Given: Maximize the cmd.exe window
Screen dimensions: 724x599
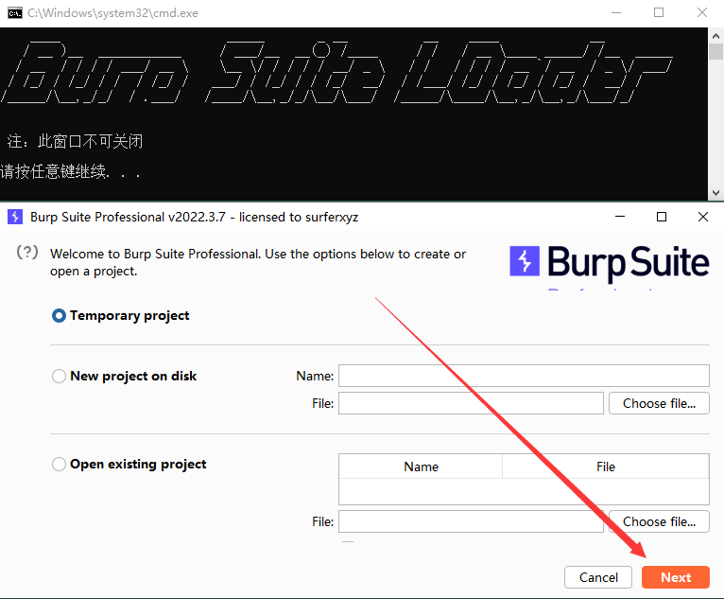Looking at the screenshot, I should (659, 12).
